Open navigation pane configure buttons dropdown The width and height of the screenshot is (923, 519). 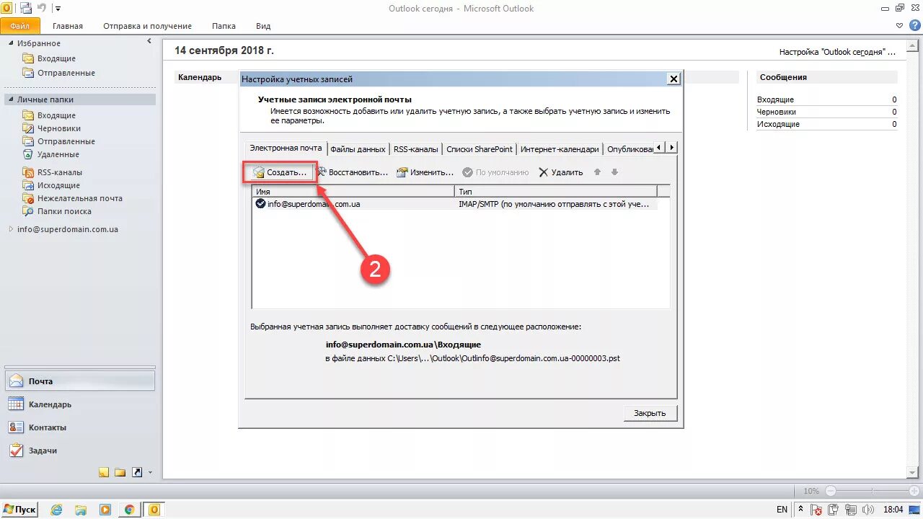click(x=150, y=473)
